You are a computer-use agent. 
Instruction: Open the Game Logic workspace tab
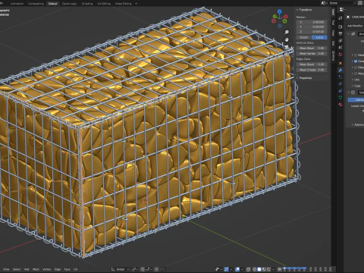coord(69,4)
